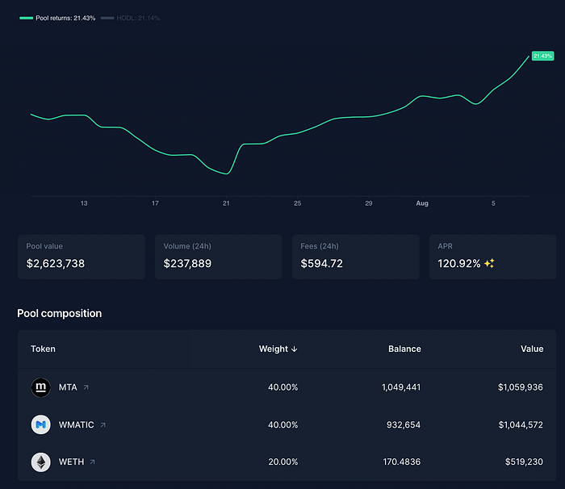Click the Fees (24h) stat card
This screenshot has height=489, width=565.
click(356, 257)
